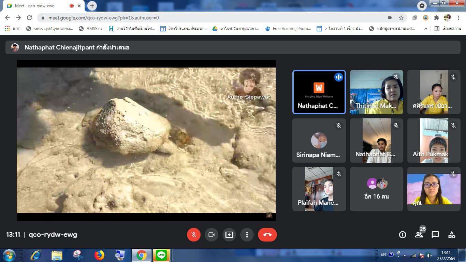The height and width of the screenshot is (262, 466).
Task: Expand hidden bookmarks chevron
Action: coord(425,29)
